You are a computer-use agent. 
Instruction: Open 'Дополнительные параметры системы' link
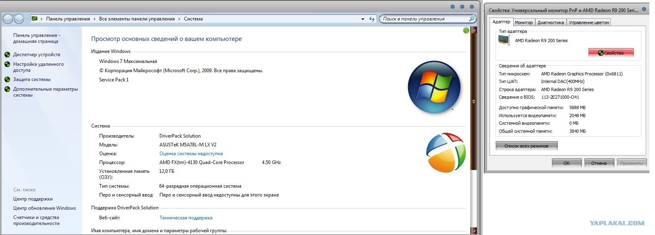coord(45,92)
